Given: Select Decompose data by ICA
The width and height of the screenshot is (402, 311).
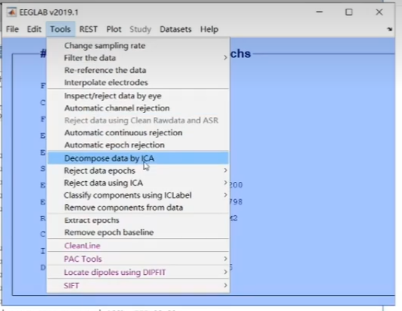Looking at the screenshot, I should pos(109,158).
